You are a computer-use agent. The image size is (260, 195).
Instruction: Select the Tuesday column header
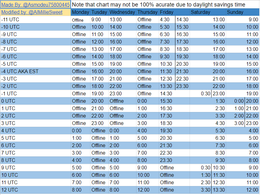tap(99, 12)
